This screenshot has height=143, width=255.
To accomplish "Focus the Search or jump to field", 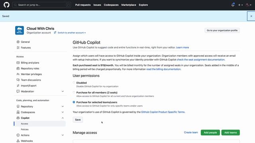I will coord(41,5).
